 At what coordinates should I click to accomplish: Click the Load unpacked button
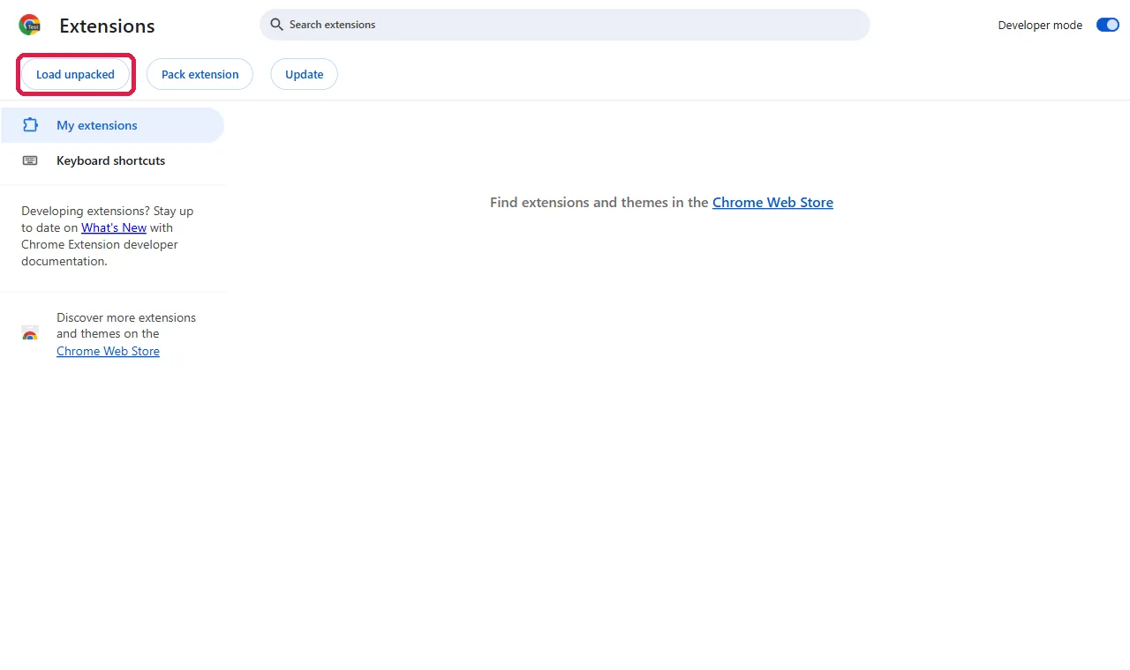[75, 74]
